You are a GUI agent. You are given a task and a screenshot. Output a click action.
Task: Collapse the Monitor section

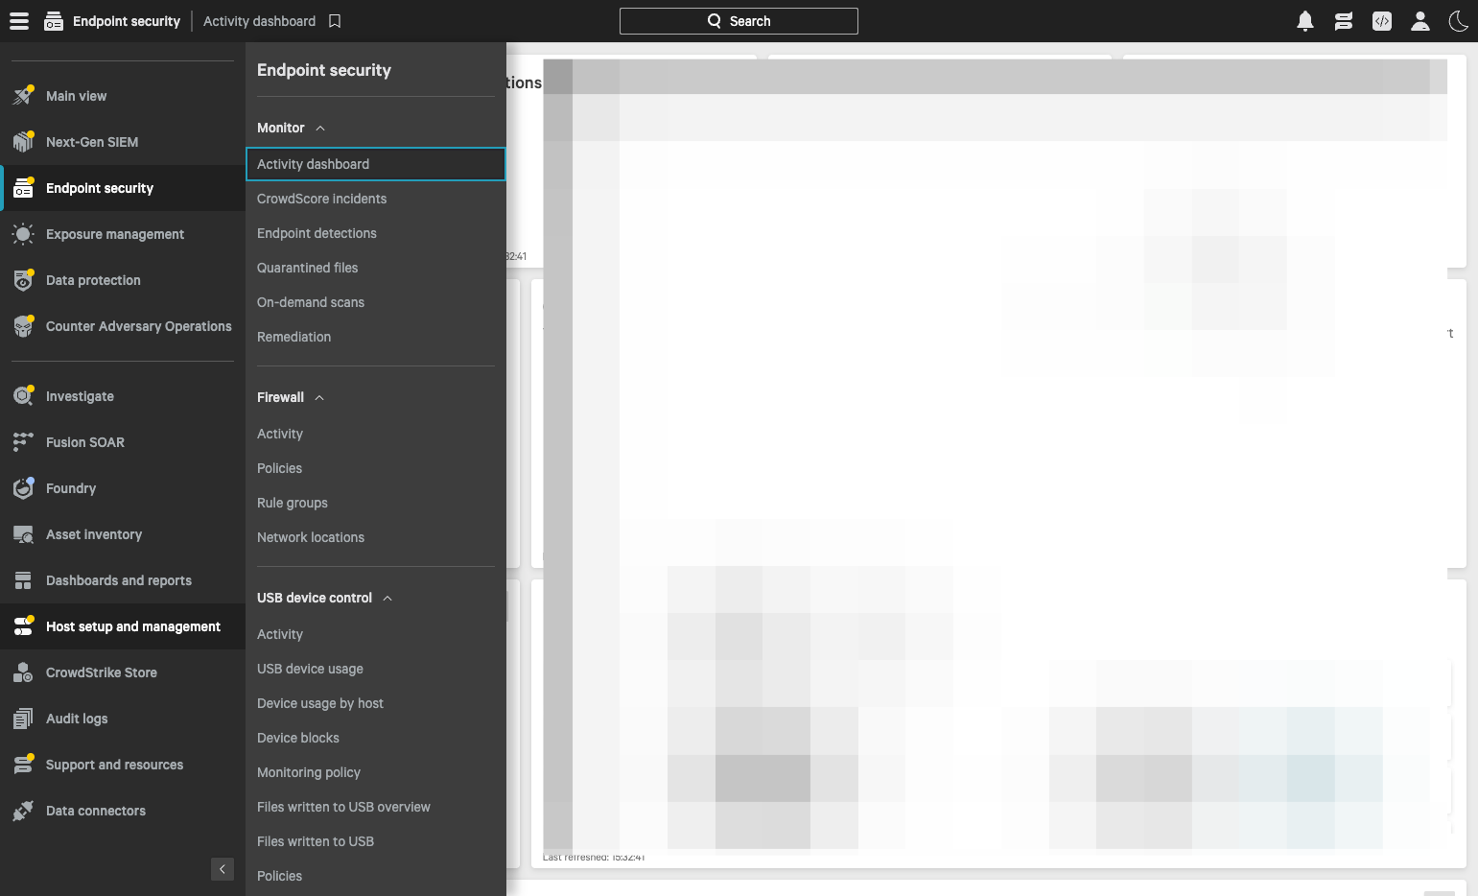(320, 128)
